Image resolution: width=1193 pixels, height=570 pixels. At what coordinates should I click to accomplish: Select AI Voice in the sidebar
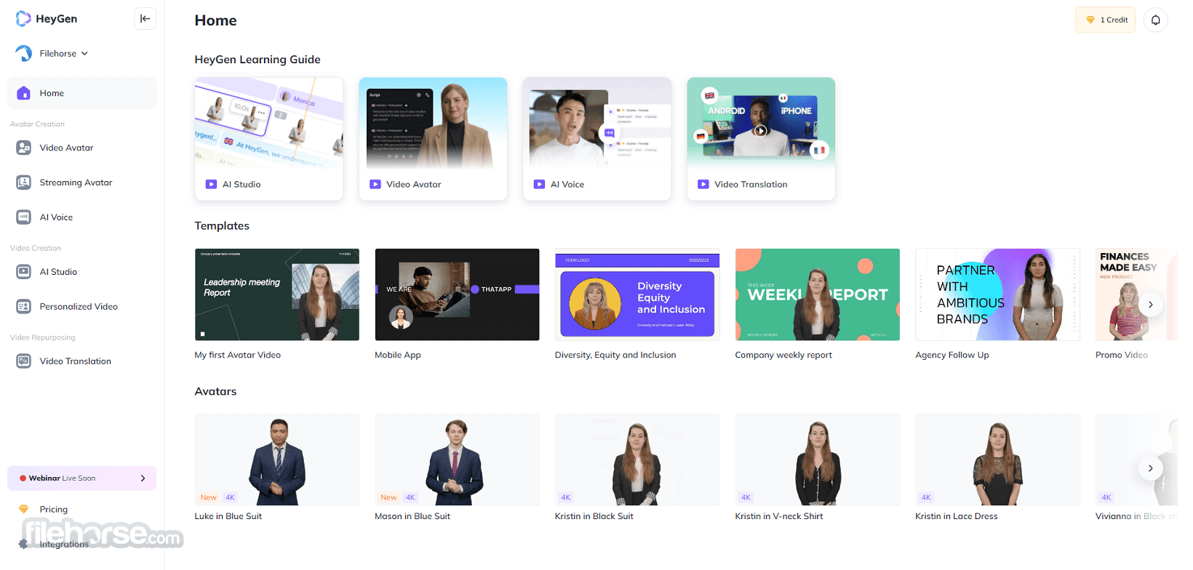(x=81, y=217)
